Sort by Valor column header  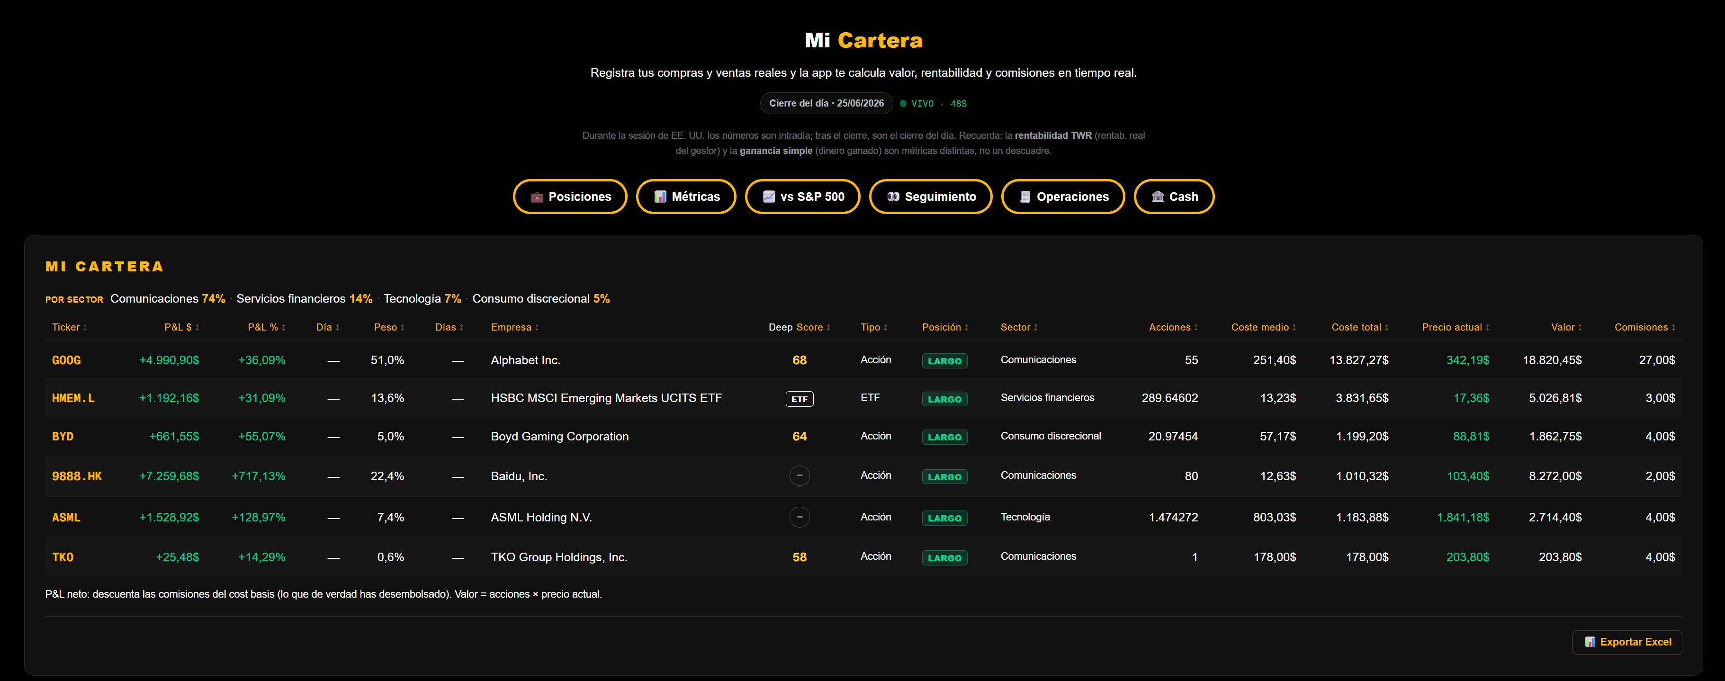pyautogui.click(x=1566, y=327)
